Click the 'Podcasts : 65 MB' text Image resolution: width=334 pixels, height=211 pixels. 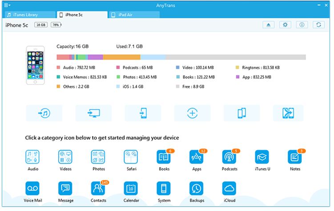click(x=137, y=68)
